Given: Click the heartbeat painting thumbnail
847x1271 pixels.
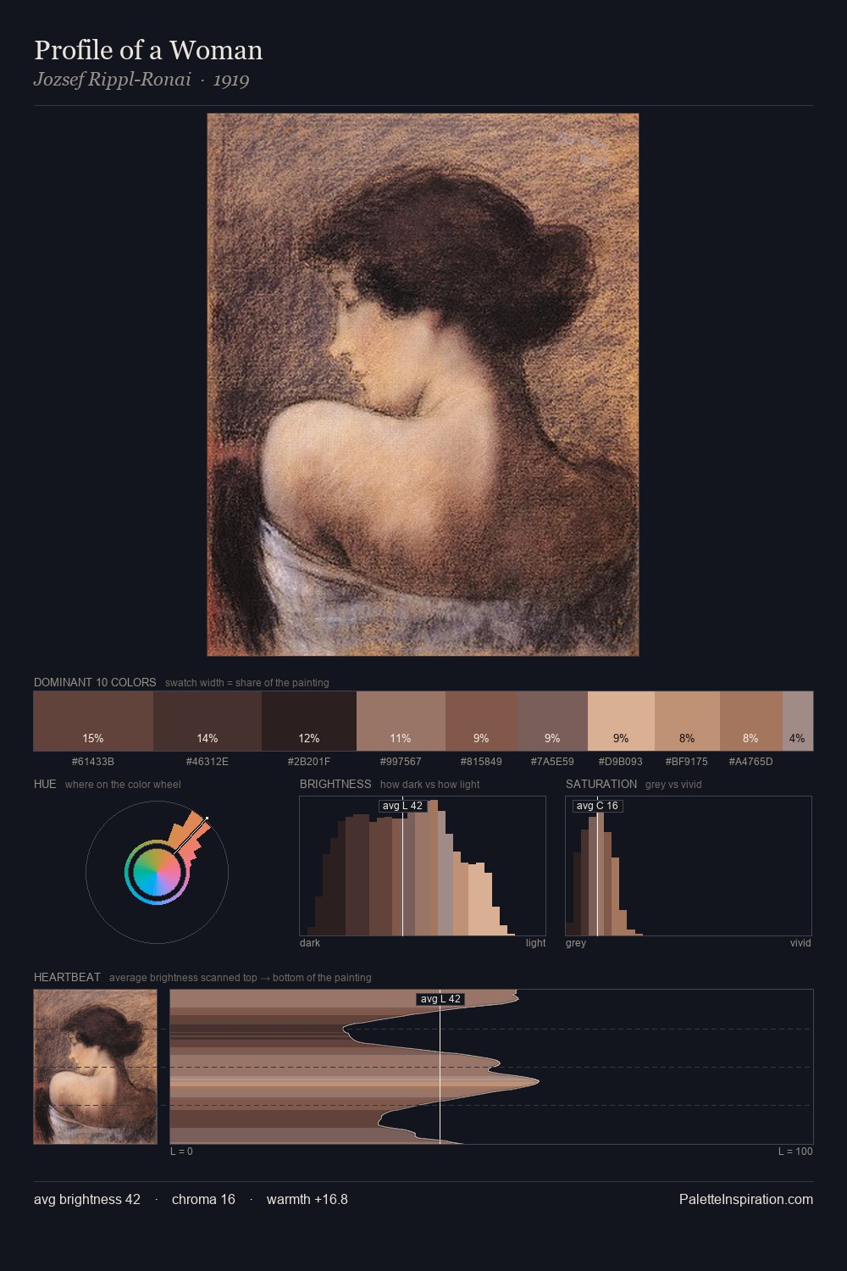Looking at the screenshot, I should [x=95, y=1067].
